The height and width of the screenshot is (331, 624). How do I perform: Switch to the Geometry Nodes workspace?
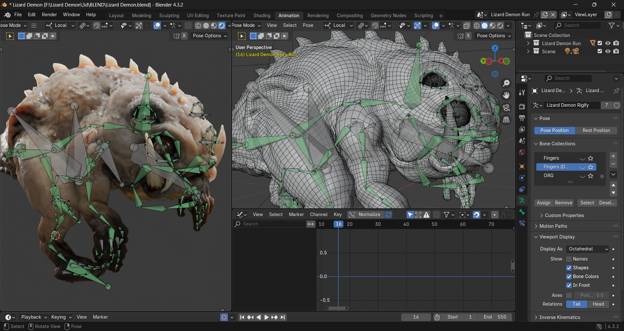tap(388, 16)
